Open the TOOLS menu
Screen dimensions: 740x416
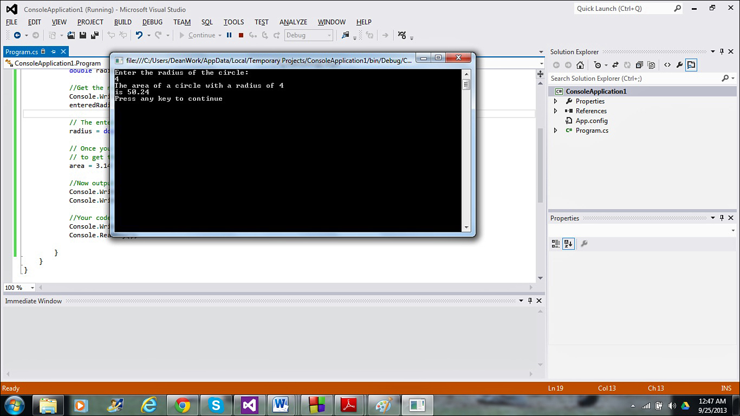click(233, 22)
